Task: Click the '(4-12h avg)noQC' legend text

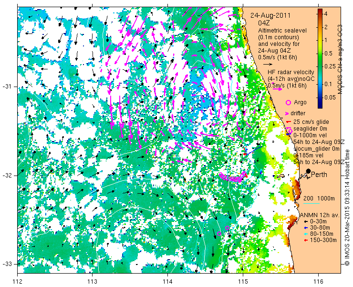Action: (291, 79)
